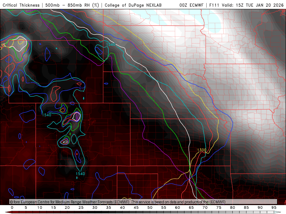Click the yellow "1300" contour label
Image resolution: width=286 pixels, height=214 pixels.
pyautogui.click(x=202, y=150)
